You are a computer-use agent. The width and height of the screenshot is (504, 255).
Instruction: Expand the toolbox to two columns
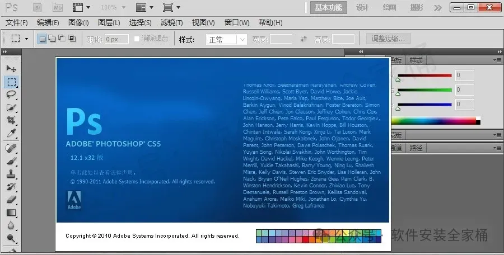pyautogui.click(x=4, y=51)
